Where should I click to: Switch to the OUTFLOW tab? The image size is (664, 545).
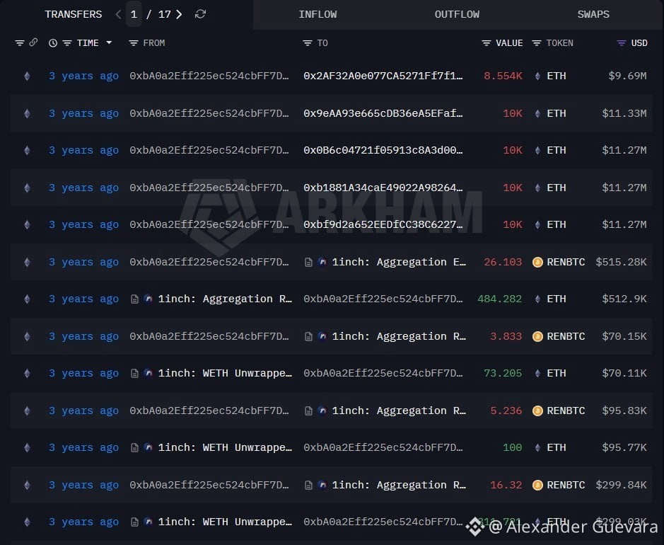point(457,14)
